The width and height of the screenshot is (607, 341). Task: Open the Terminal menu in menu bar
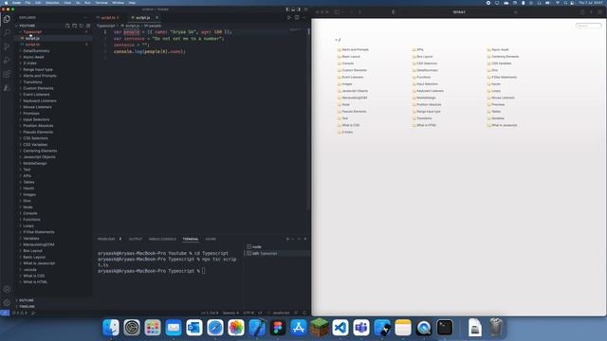pos(101,3)
